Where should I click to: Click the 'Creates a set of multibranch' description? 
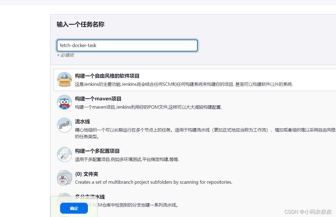pos(154,182)
